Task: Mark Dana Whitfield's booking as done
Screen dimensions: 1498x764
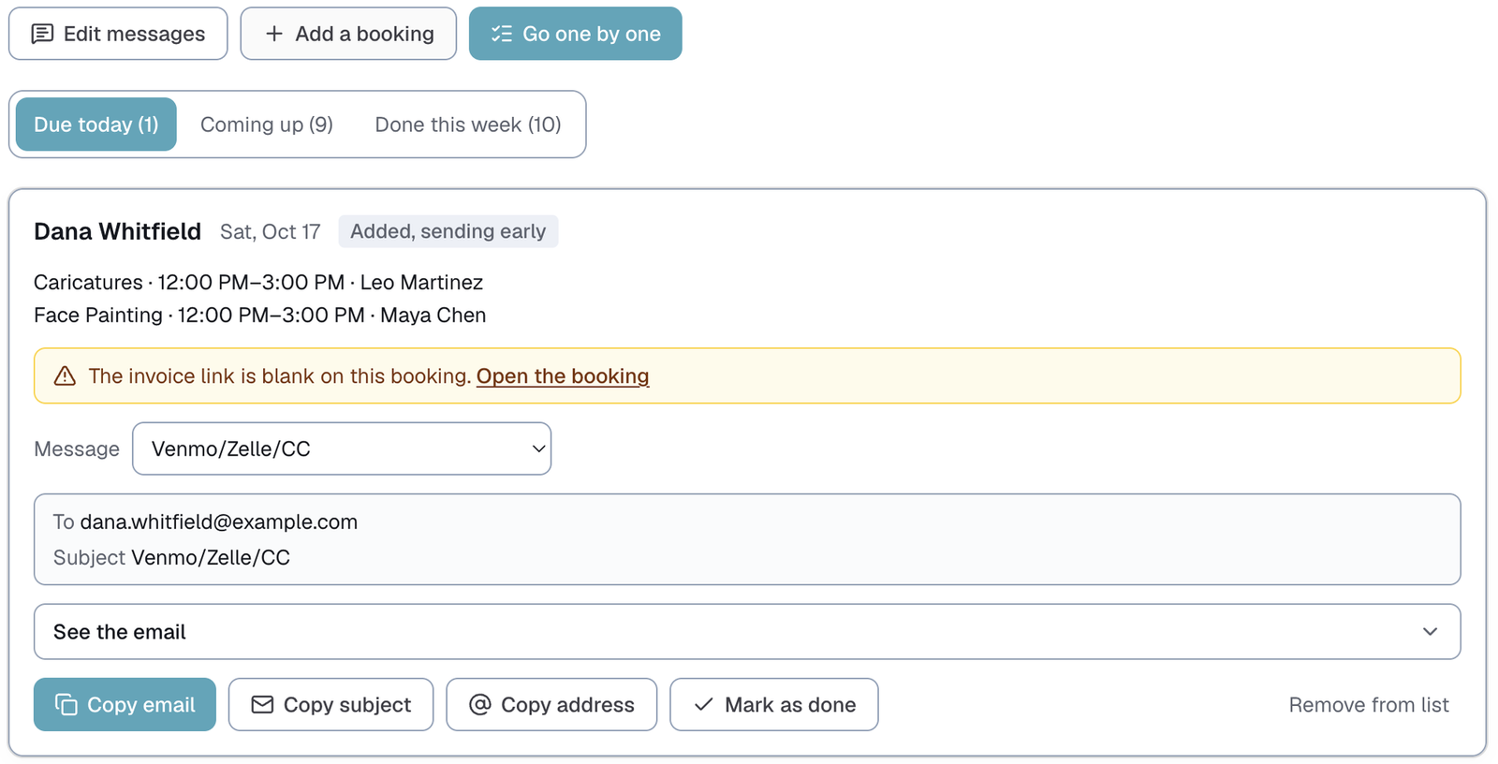Action: (773, 704)
